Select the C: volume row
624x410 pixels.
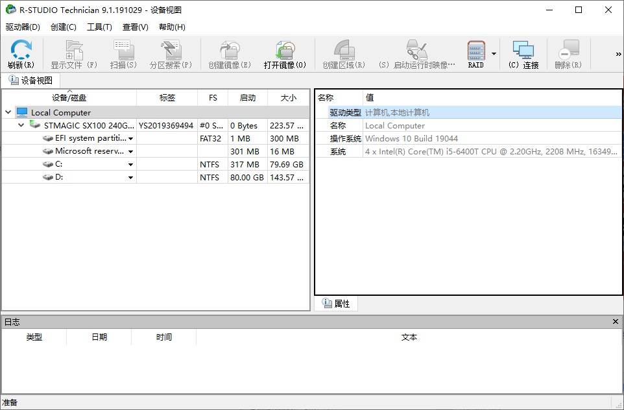point(156,164)
